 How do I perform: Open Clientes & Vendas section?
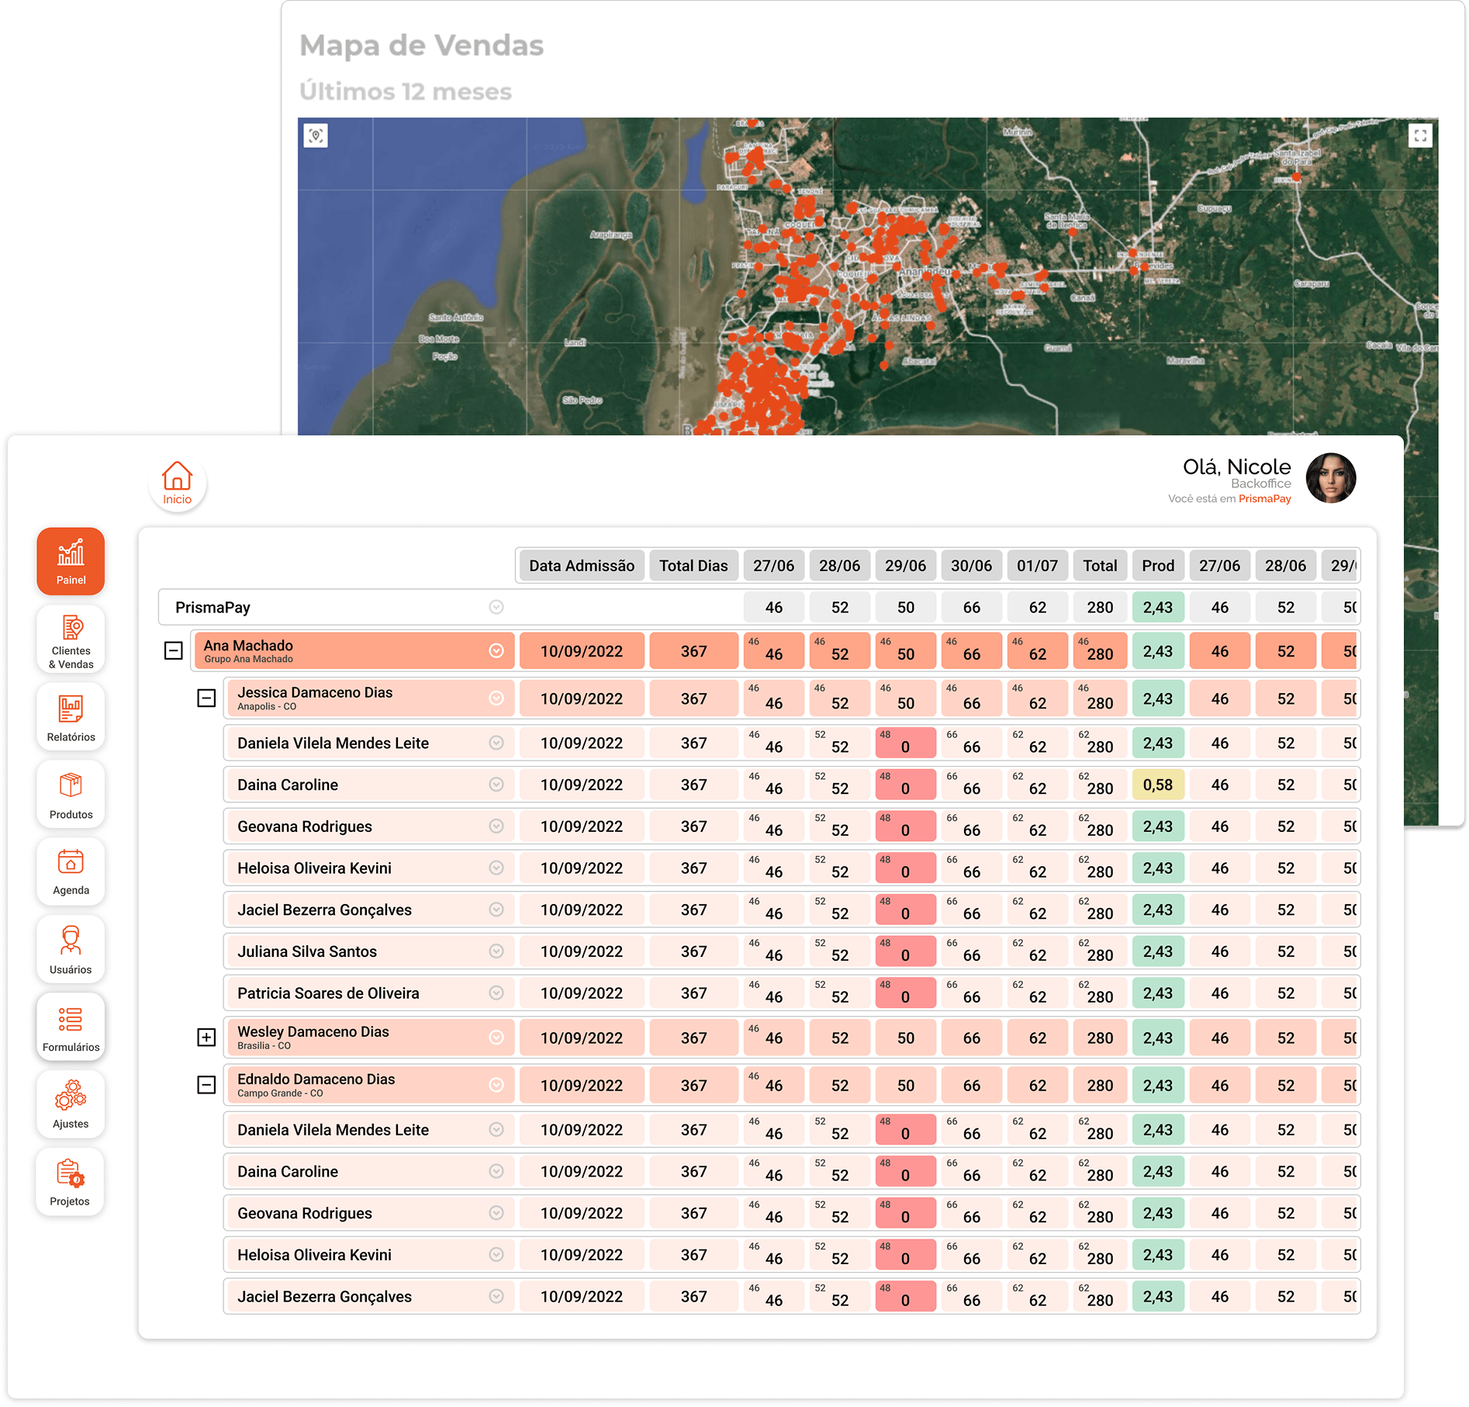click(x=71, y=639)
